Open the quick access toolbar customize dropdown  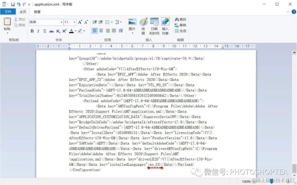[x=29, y=5]
